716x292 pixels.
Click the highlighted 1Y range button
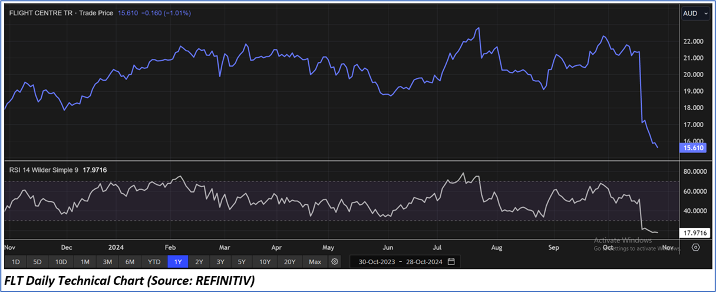[178, 261]
